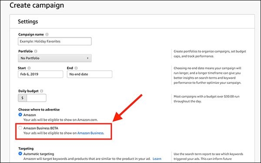261x163 pixels.
Task: Focus the Campaign name input field
Action: 55,41
